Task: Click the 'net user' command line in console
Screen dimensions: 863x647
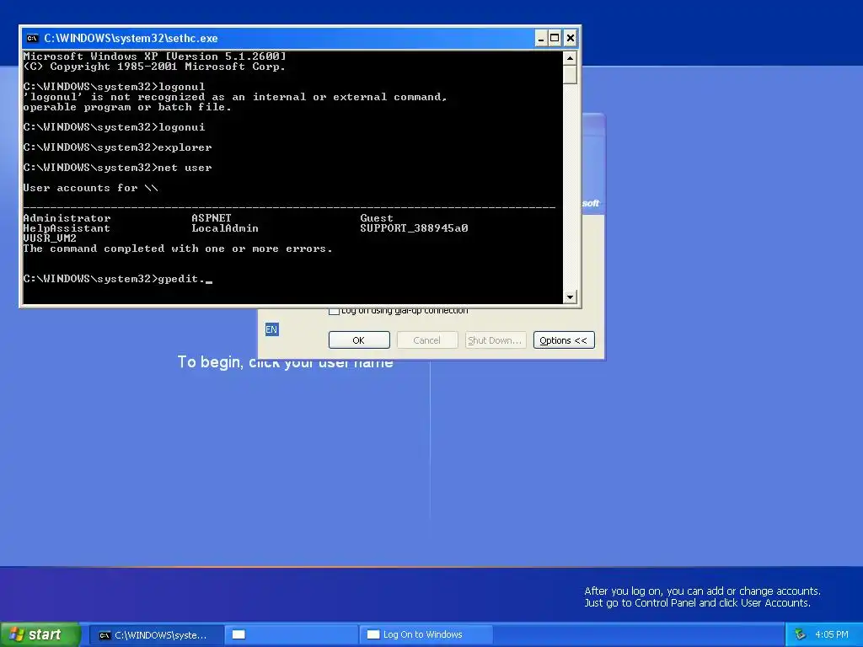Action: click(x=117, y=168)
